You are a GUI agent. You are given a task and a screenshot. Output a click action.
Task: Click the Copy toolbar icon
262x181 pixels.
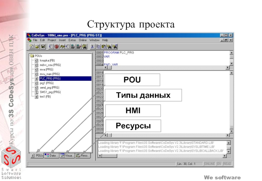(98, 47)
